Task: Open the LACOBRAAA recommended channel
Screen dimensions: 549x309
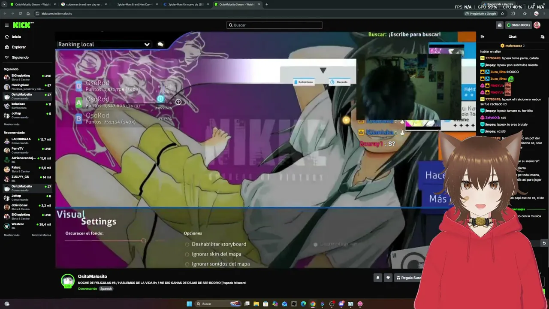Action: coord(27,141)
